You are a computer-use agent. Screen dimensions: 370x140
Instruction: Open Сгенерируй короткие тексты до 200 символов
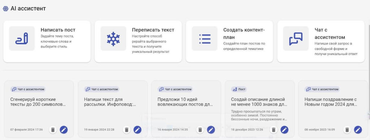tap(38, 102)
